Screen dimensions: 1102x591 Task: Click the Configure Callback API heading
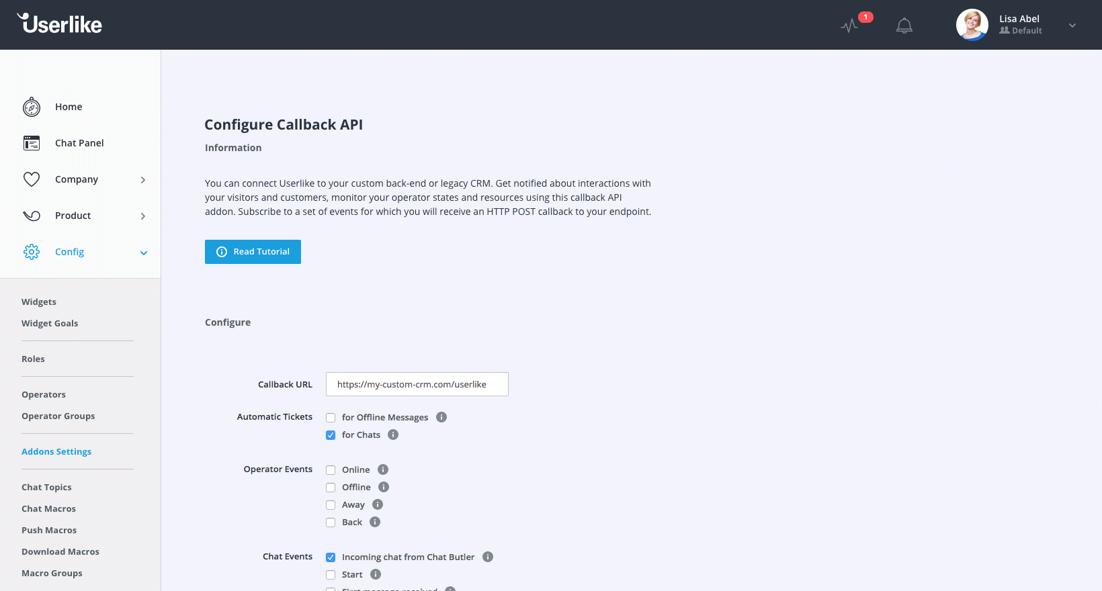pos(284,125)
